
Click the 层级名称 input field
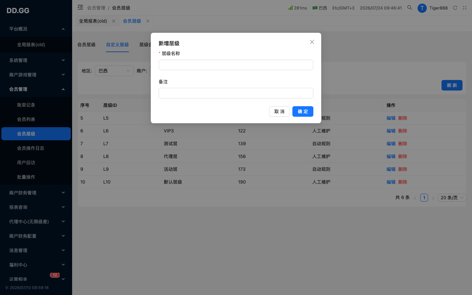[x=236, y=65]
